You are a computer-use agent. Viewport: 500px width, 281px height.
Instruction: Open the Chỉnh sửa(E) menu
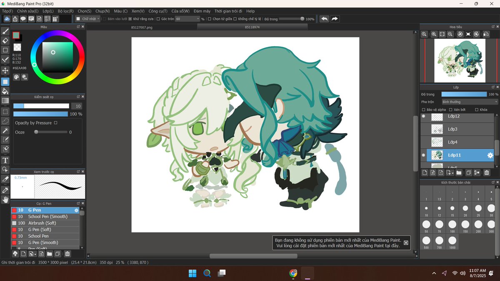pos(28,11)
